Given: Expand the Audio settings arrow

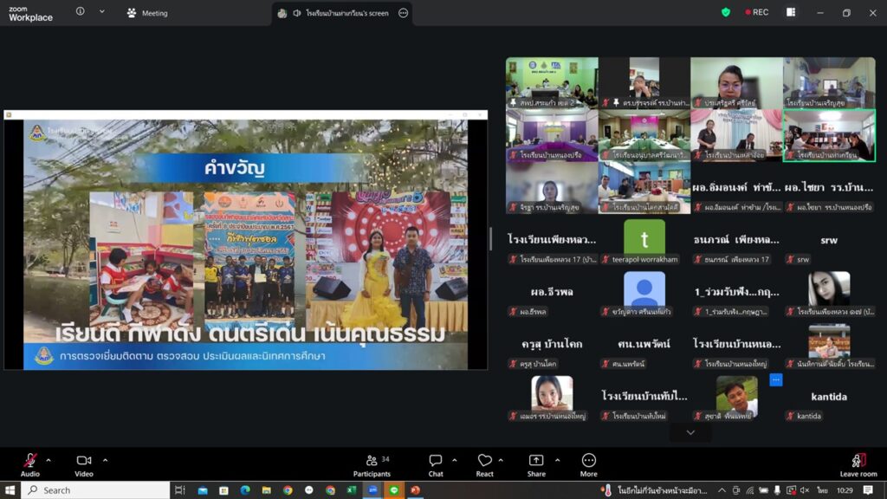Looking at the screenshot, I should (x=49, y=460).
